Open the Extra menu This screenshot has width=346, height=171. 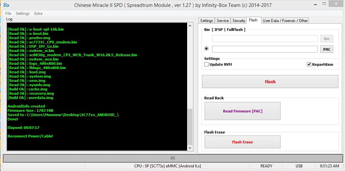click(x=38, y=13)
